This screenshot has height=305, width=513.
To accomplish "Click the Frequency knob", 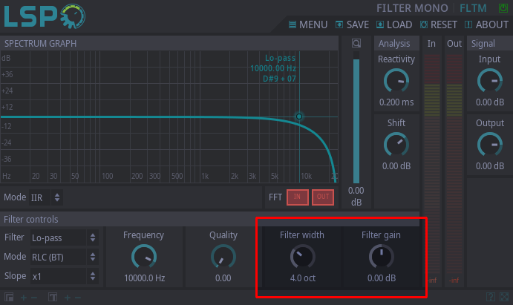I will coord(143,257).
